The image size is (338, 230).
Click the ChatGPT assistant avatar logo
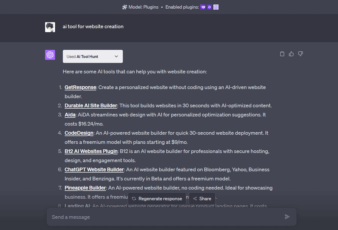point(50,55)
